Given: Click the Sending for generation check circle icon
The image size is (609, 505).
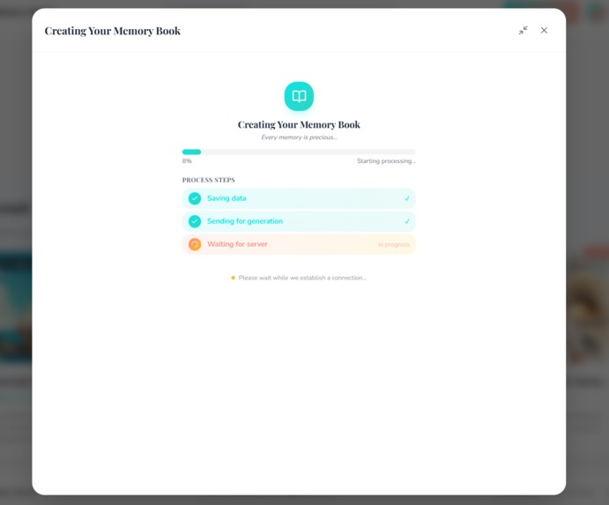Looking at the screenshot, I should coord(195,221).
